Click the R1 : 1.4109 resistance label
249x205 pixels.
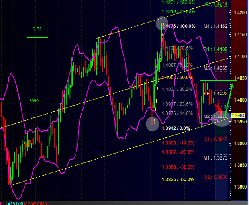click(216, 49)
